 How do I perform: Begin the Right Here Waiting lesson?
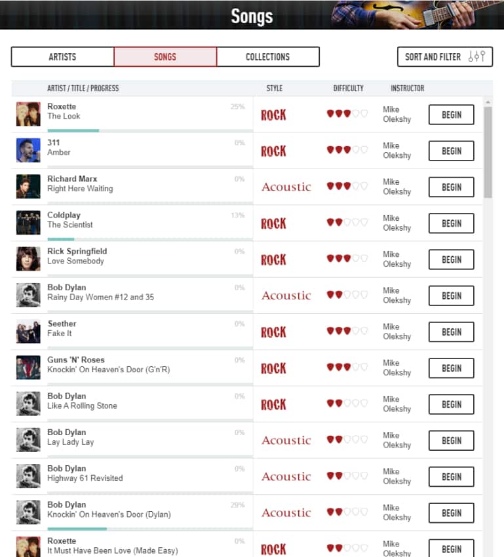[451, 187]
